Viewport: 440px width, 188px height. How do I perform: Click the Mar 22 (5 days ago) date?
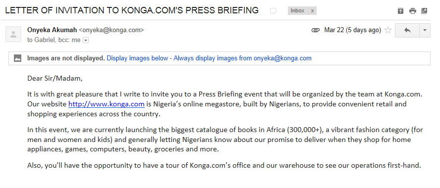[x=352, y=30]
